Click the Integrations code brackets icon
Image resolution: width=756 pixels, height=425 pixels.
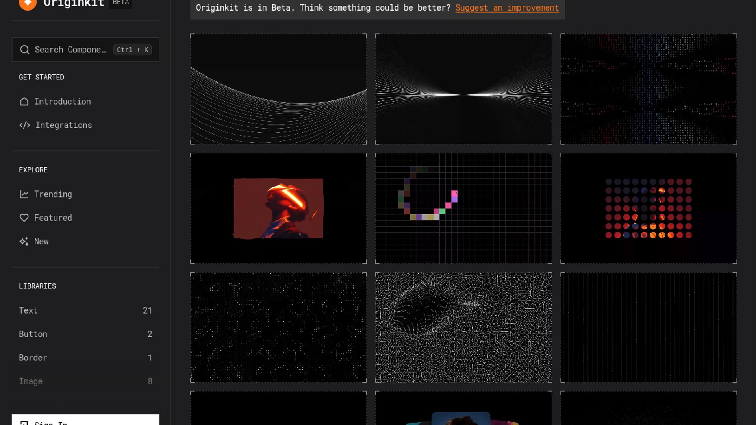tap(25, 125)
